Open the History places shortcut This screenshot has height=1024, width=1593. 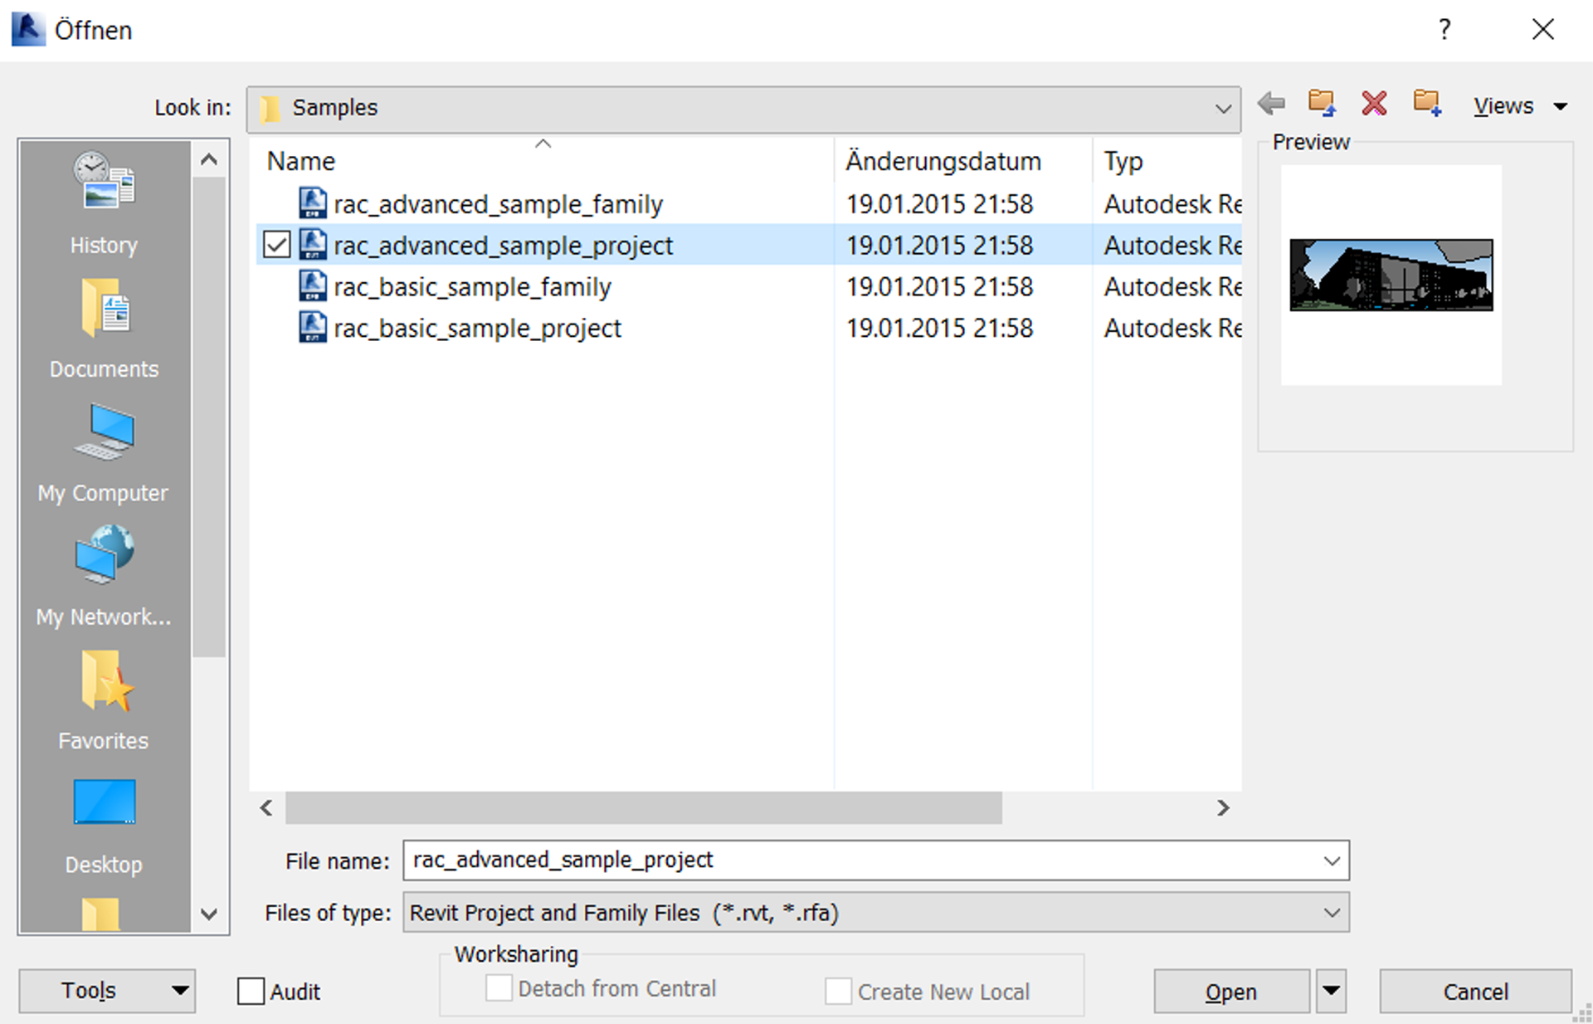[104, 202]
